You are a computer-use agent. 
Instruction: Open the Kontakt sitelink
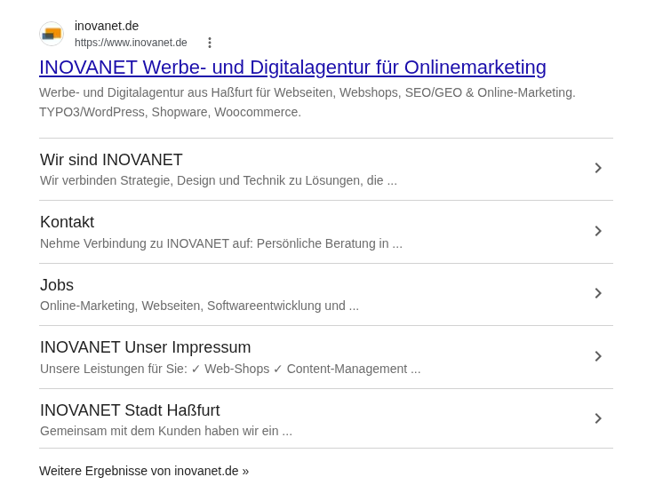(x=67, y=222)
